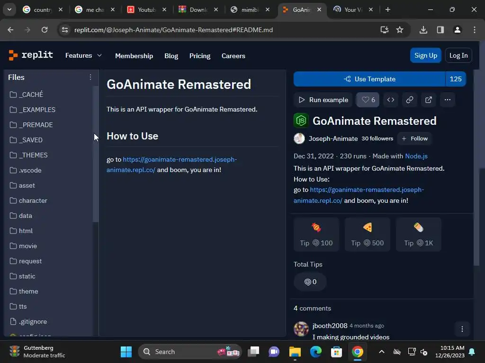This screenshot has height=363, width=485.
Task: Click the Files panel scrollbar
Action: (96, 154)
